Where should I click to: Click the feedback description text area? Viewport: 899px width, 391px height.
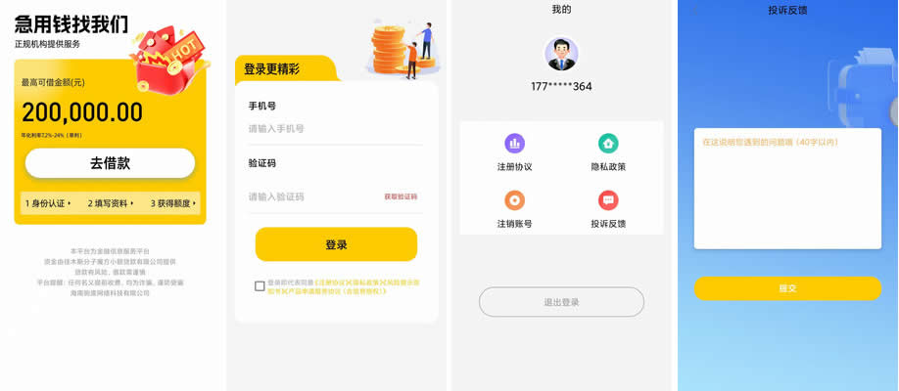[x=787, y=189]
